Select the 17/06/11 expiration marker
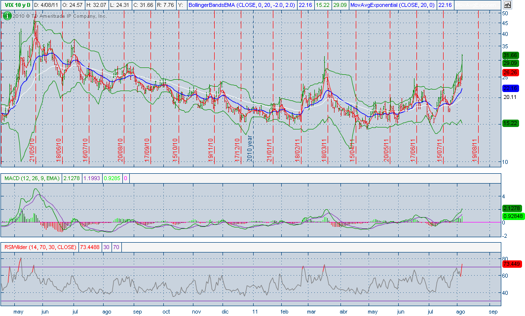This screenshot has width=525, height=316. point(413,150)
